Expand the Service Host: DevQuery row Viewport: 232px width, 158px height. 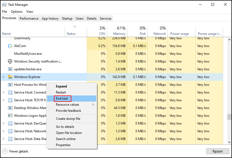(x=4, y=123)
